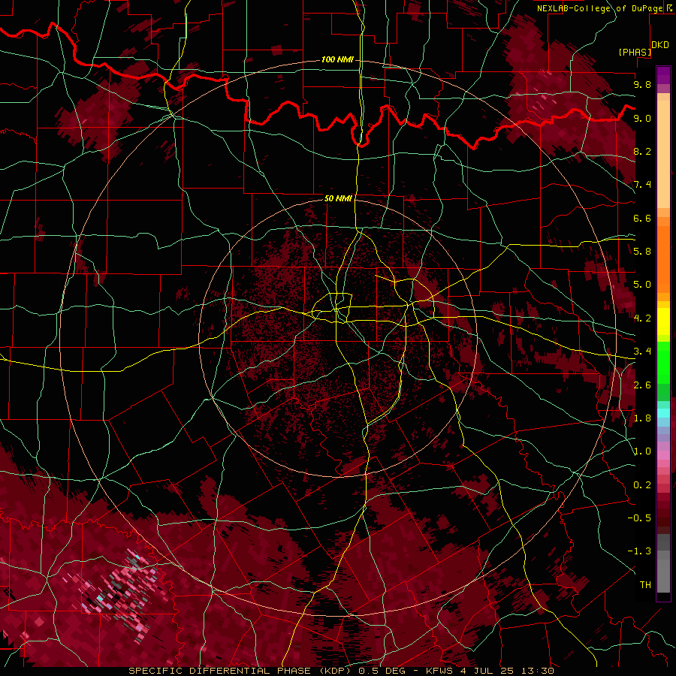Click the 50 NMI range ring label
The height and width of the screenshot is (676, 676).
[338, 198]
